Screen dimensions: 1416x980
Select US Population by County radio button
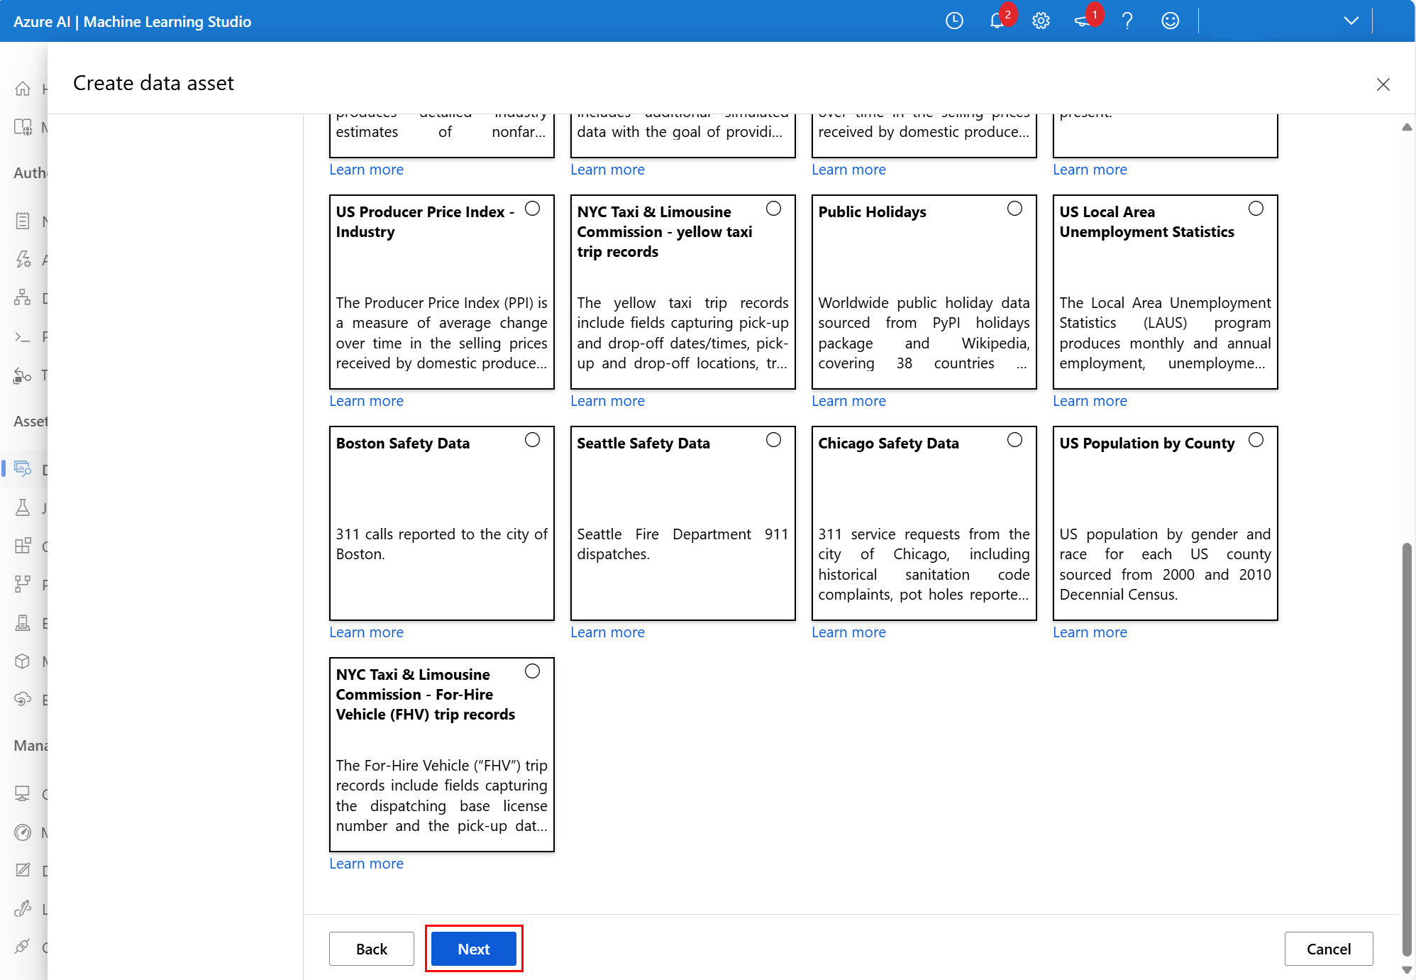pos(1256,440)
